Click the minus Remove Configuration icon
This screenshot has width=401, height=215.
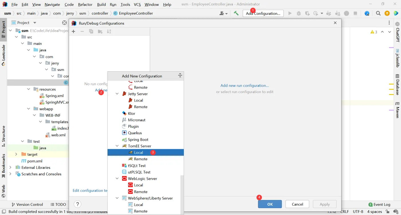(x=82, y=31)
